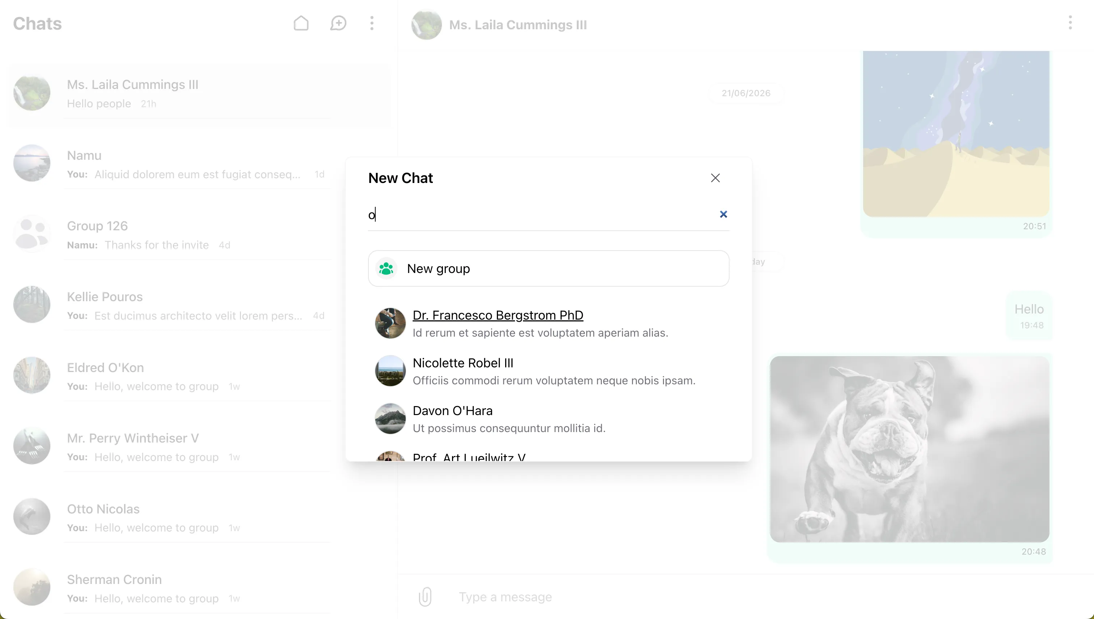Viewport: 1094px width, 619px height.
Task: Close the New Chat dialog
Action: pos(715,178)
